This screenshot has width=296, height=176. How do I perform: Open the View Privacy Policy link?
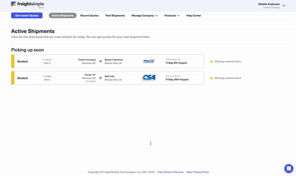coord(197,172)
